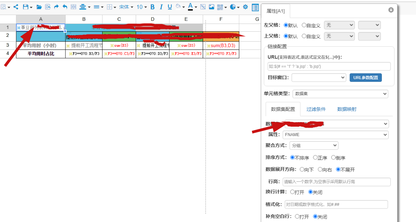Open the 单元格类型 dropdown
Image resolution: width=416 pixels, height=222 pixels.
point(340,94)
